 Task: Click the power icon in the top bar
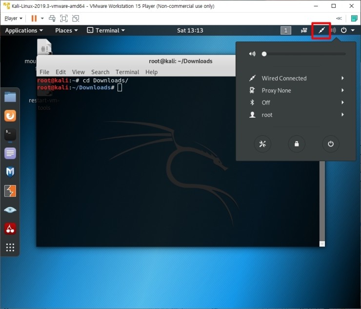tap(343, 30)
